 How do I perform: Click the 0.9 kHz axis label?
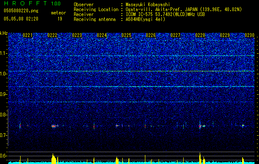(x=4, y=94)
